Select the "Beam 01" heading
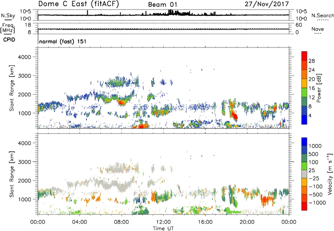The height and width of the screenshot is (231, 334). (x=162, y=5)
